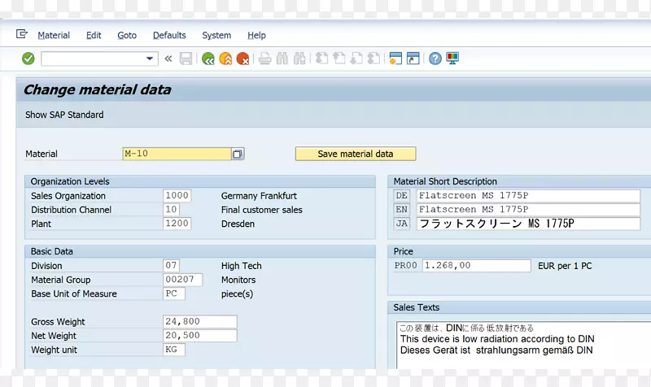Click the Find binoculars icon
The height and width of the screenshot is (387, 651).
pos(282,59)
